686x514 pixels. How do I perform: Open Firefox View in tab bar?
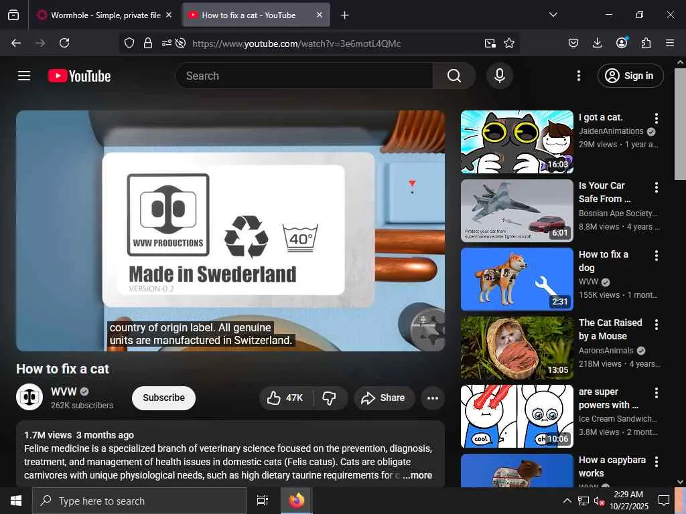[13, 15]
